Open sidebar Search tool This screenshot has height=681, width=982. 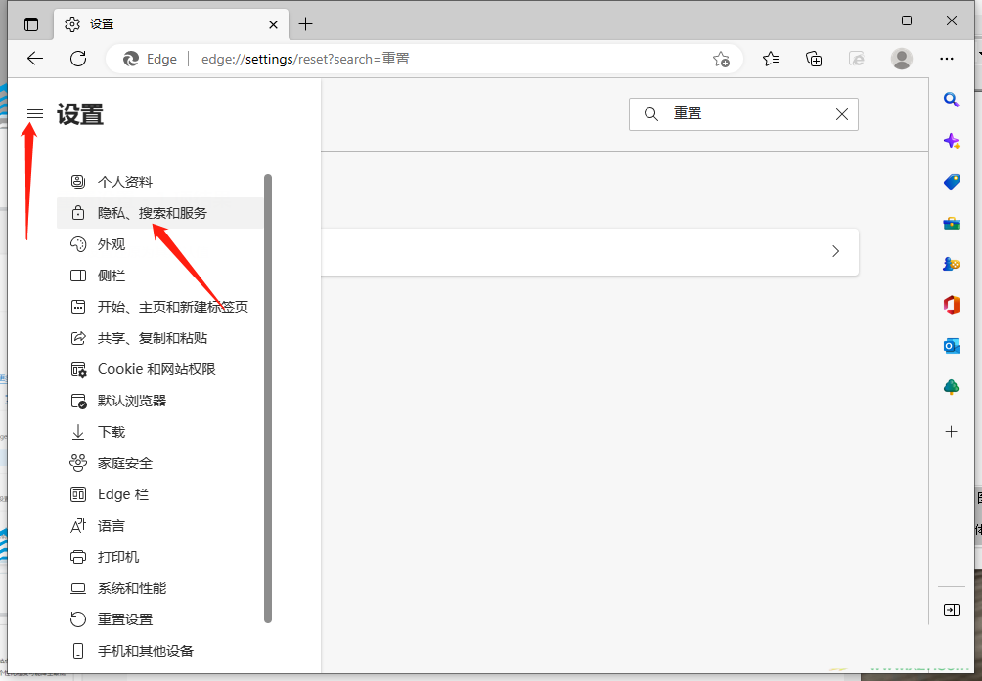point(952,100)
